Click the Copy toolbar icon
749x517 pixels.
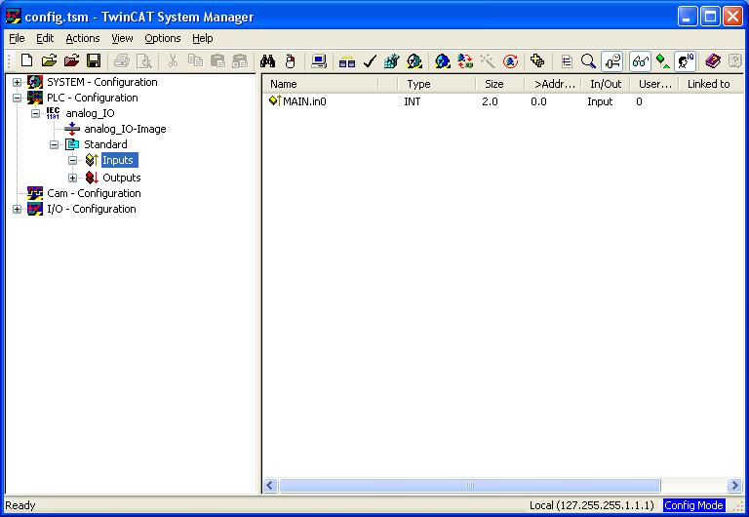click(195, 60)
